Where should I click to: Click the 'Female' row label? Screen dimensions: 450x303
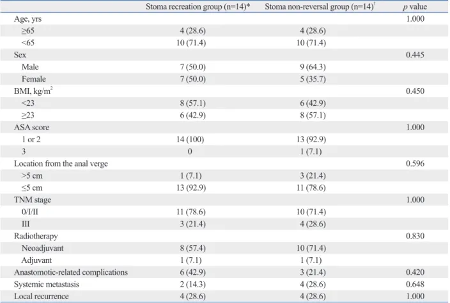[34, 79]
